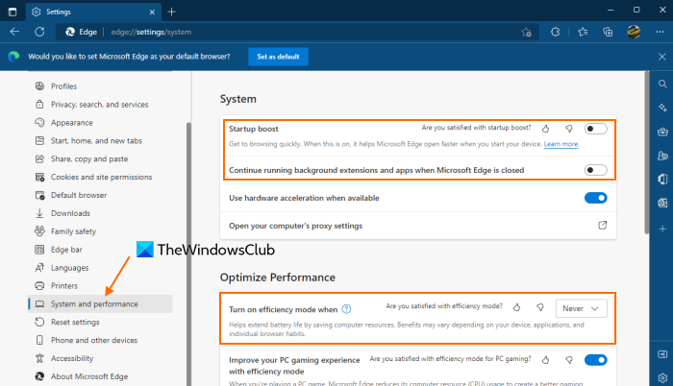Open vertical tabs icon in title bar
This screenshot has height=386, width=673.
point(12,12)
